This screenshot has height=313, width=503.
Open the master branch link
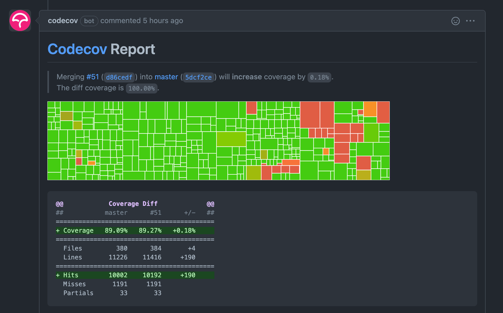click(166, 77)
